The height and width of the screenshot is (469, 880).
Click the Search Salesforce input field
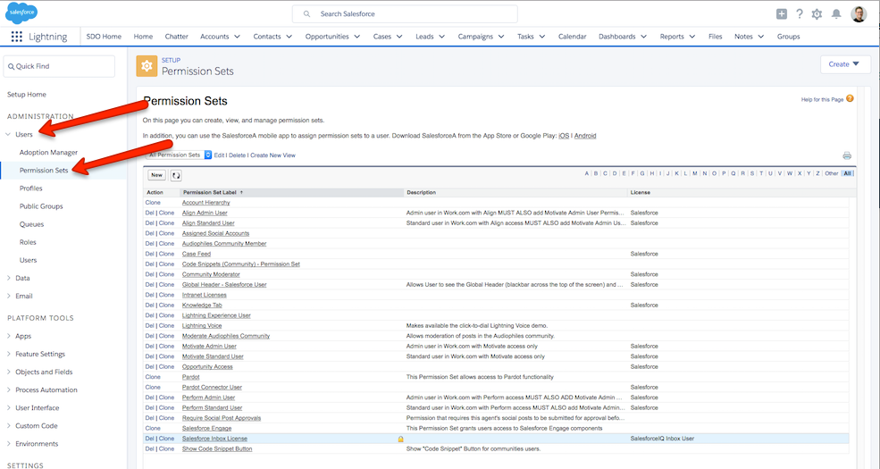[405, 14]
